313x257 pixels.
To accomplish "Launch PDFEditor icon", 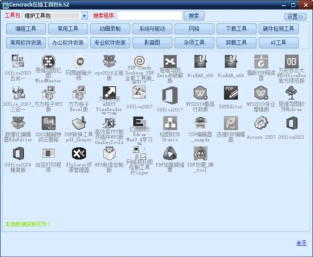I will click(231, 92).
